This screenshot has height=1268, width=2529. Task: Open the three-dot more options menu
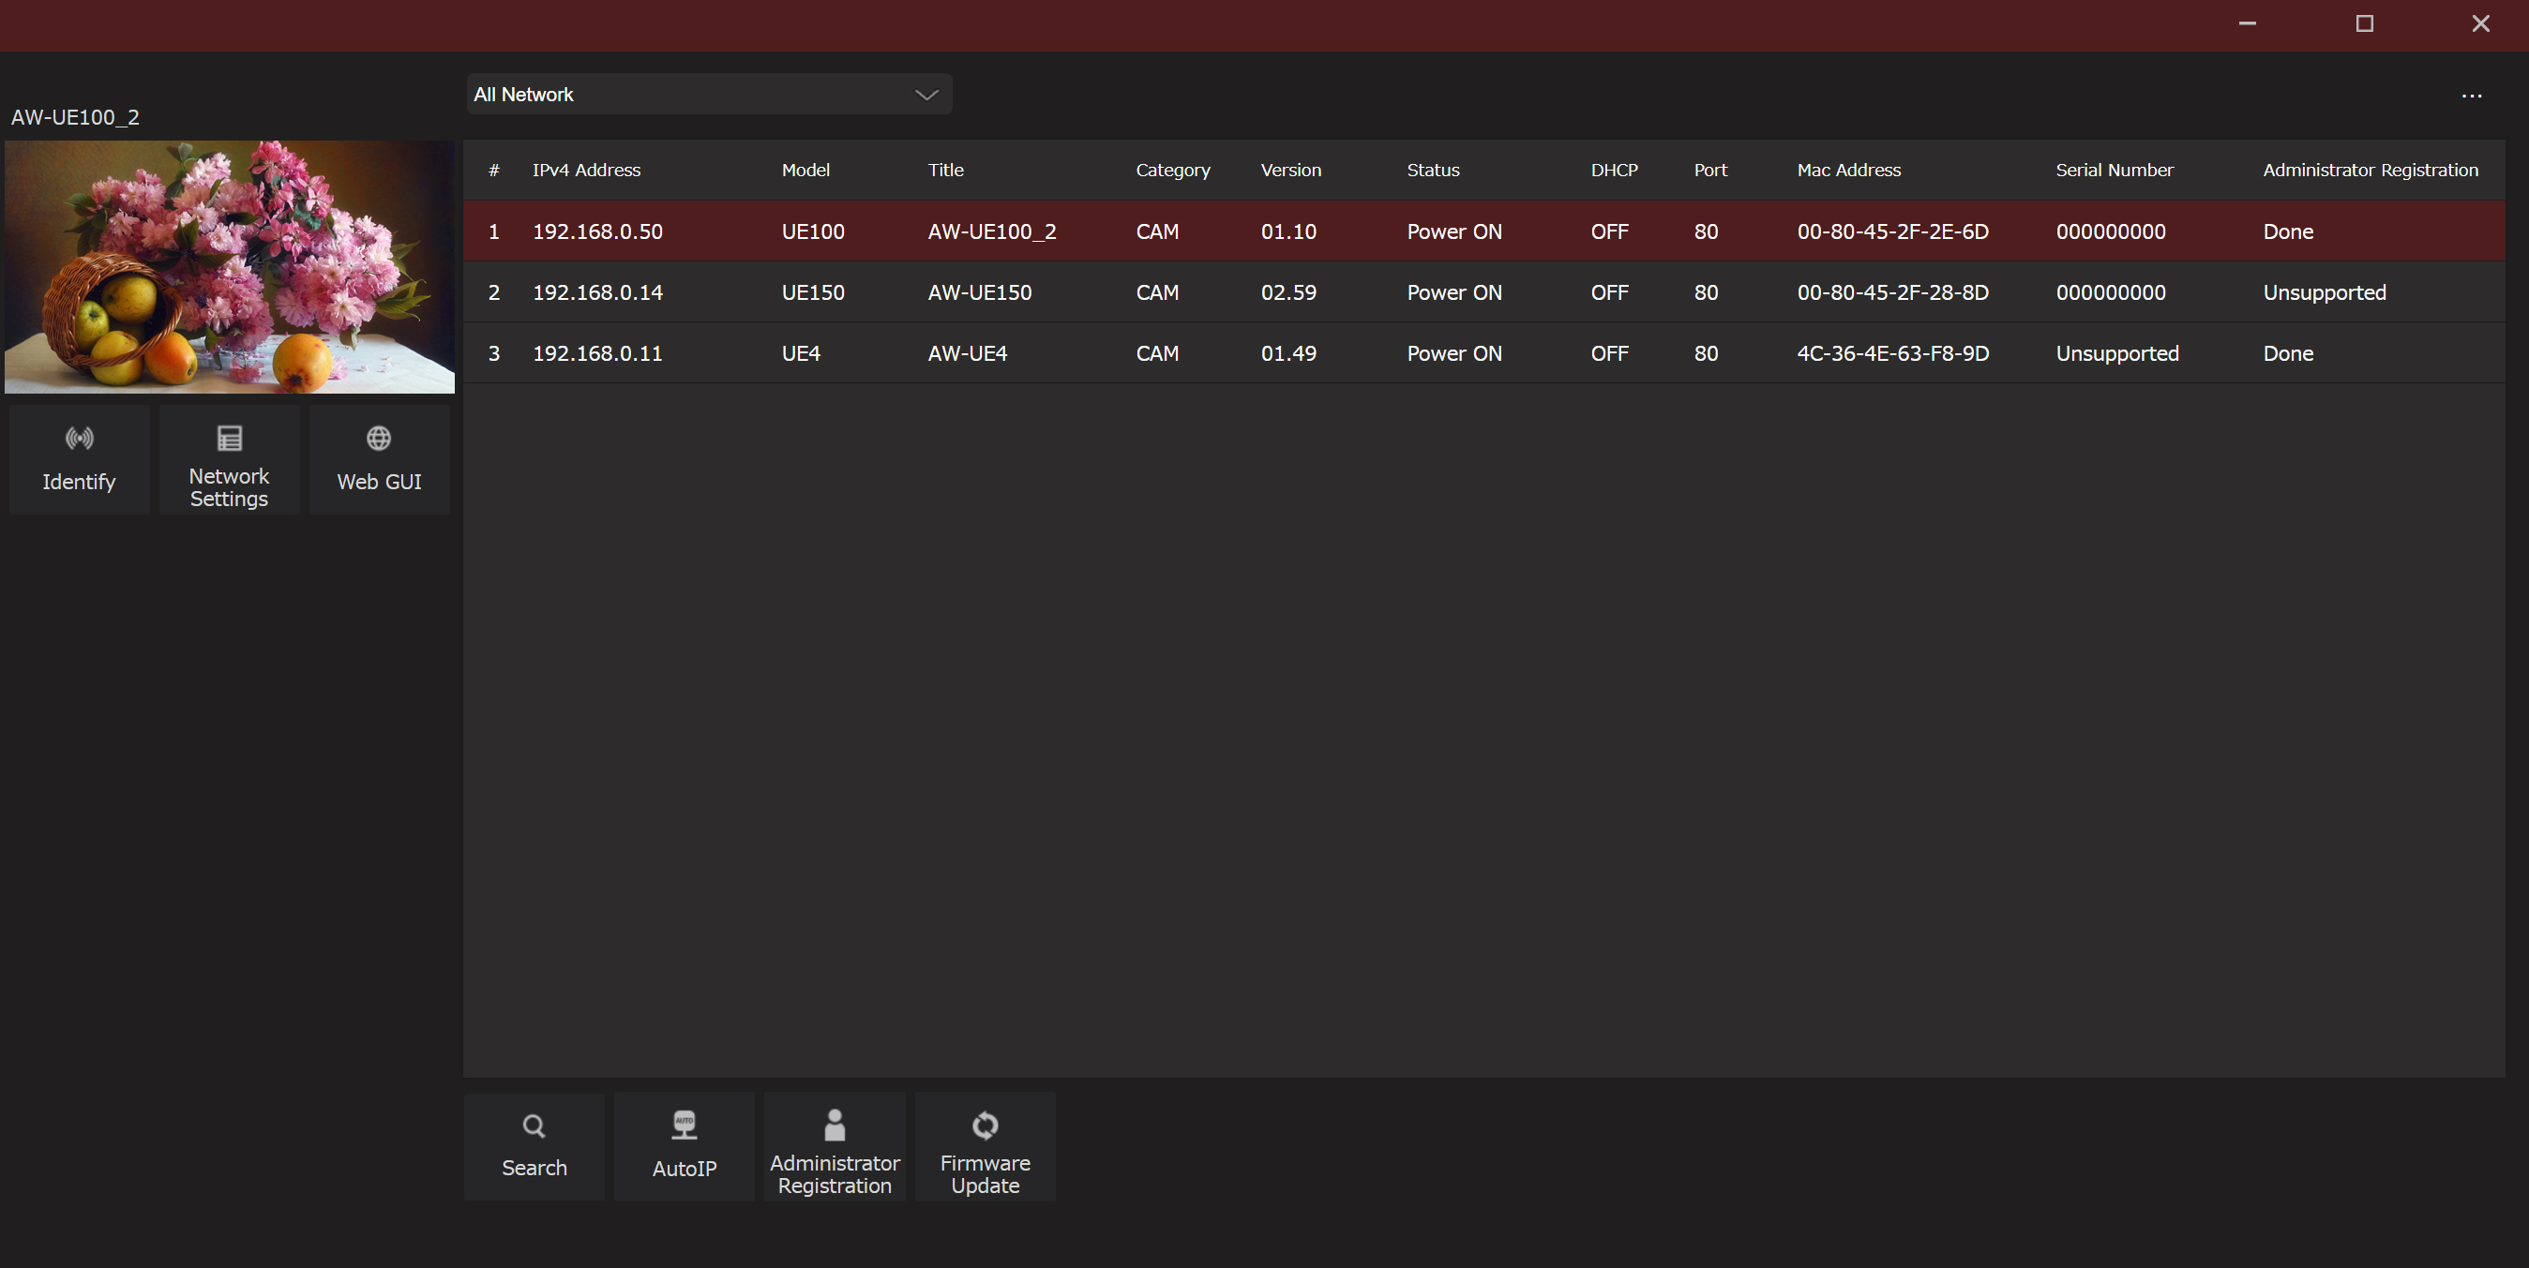tap(2471, 96)
